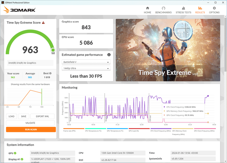Screen dimensions: 227x163
Task: Toggle GPU Memory Clock Frequency legend series
Action: (183, 131)
